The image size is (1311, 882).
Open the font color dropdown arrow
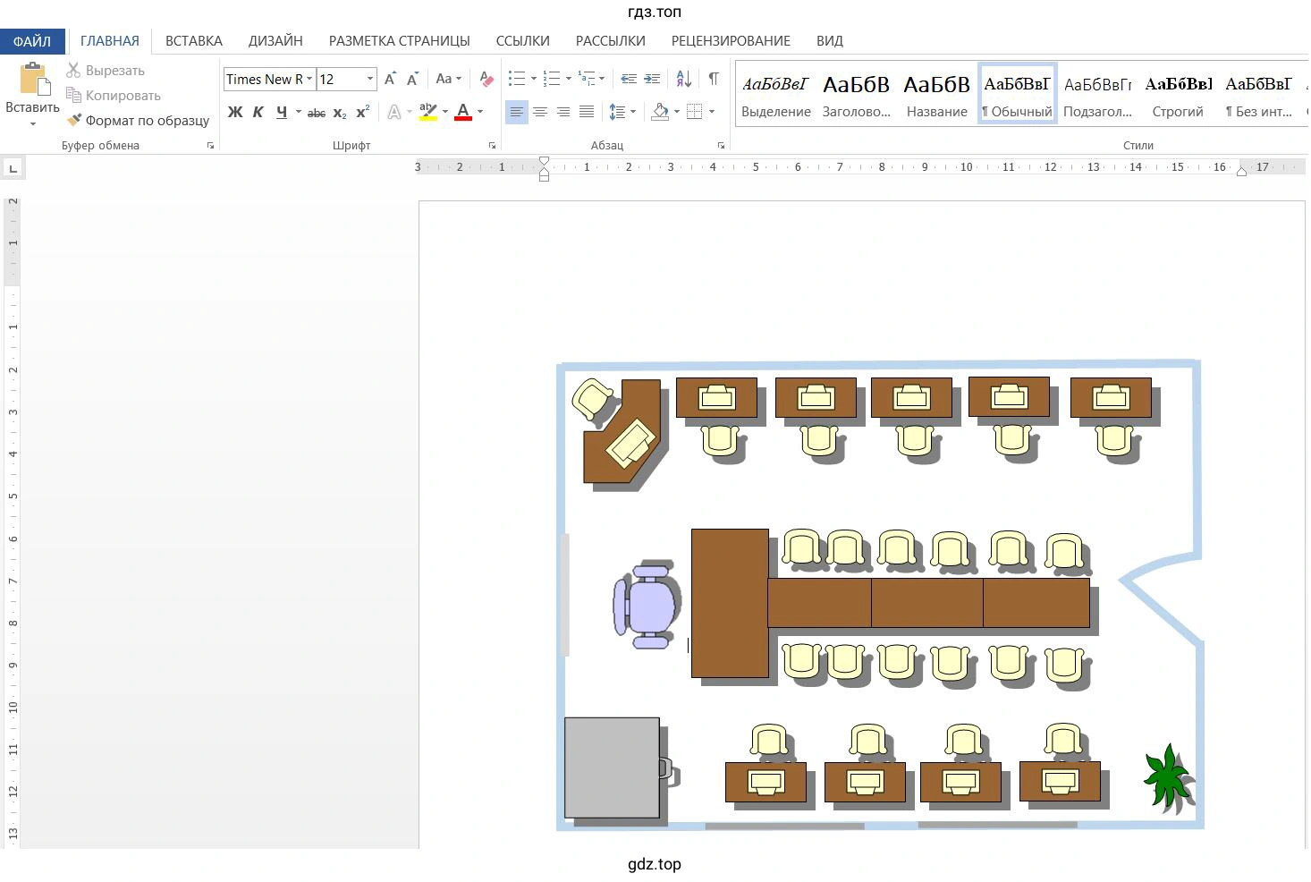pos(480,112)
